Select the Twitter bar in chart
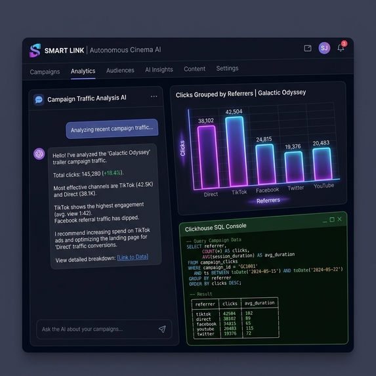 (294, 167)
